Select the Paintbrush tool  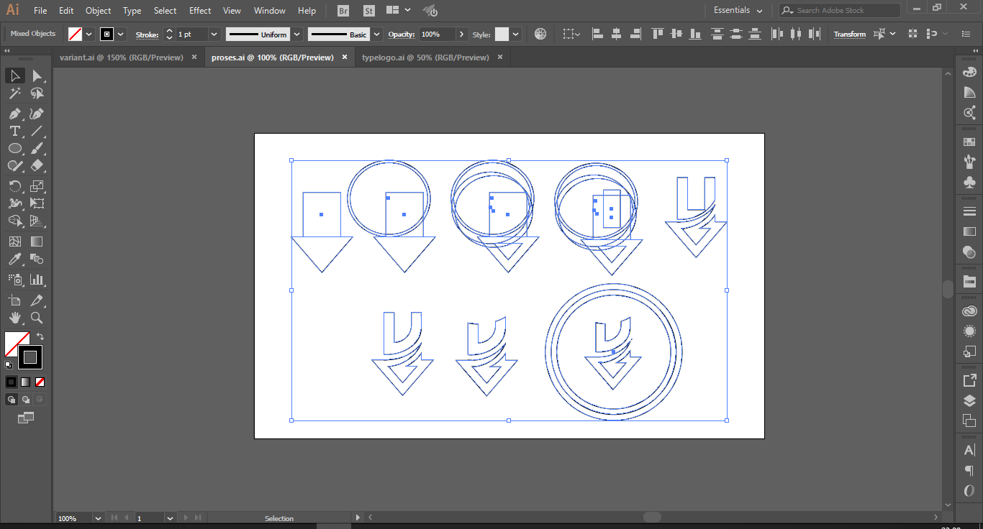[x=37, y=148]
